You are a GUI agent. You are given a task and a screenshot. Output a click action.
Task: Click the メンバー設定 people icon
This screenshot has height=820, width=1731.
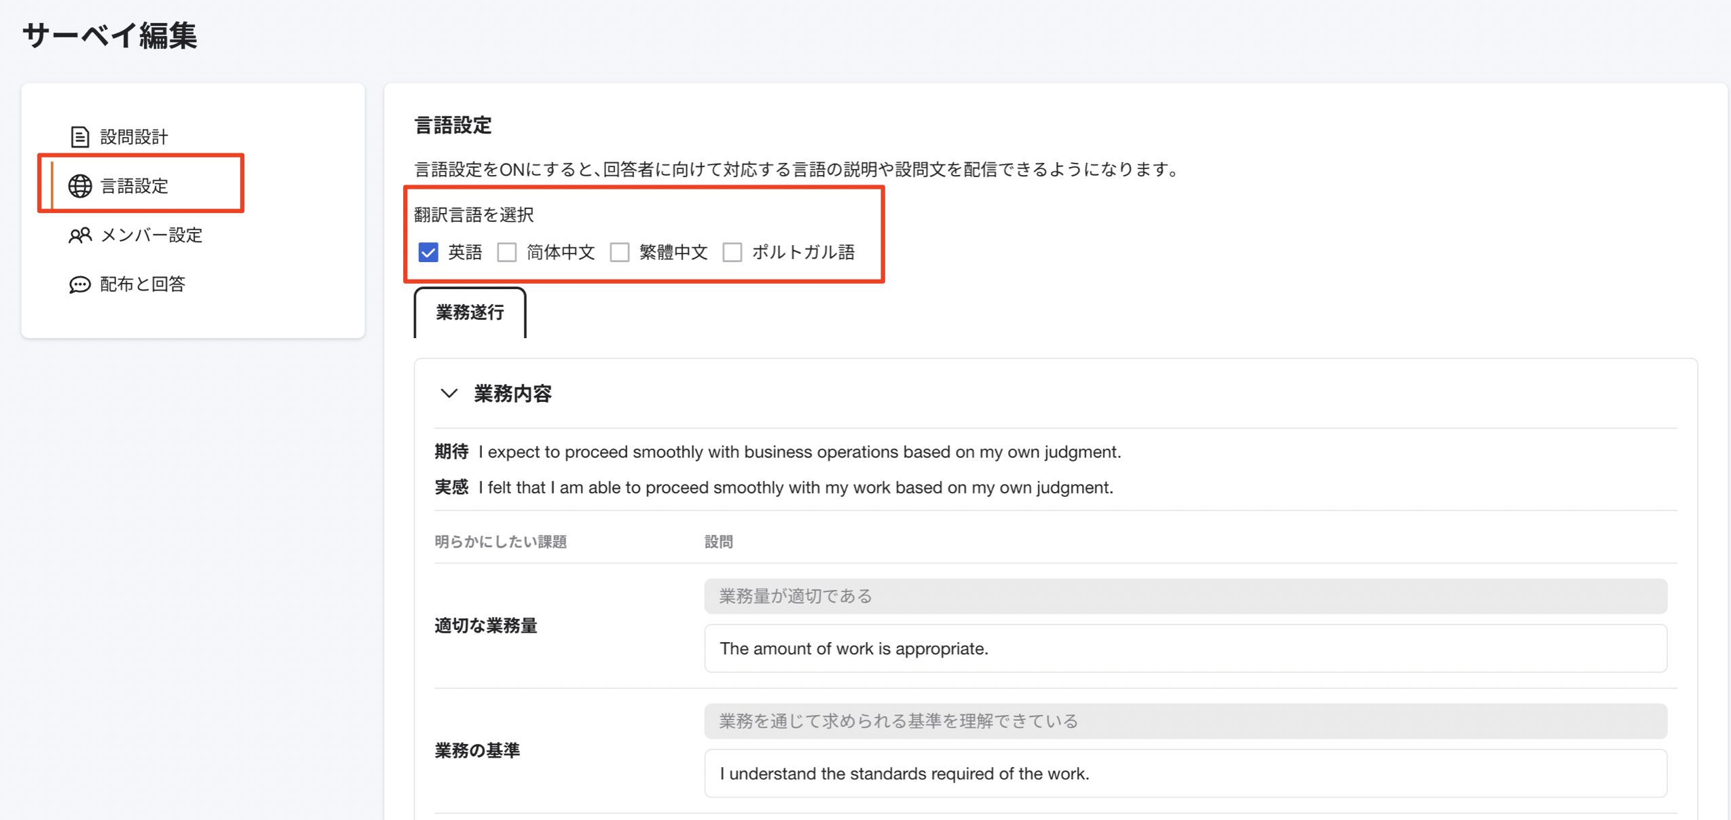pos(79,235)
